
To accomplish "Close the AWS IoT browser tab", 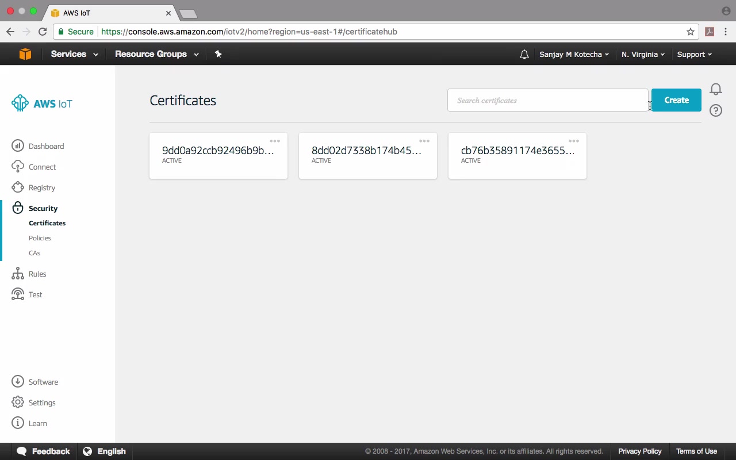I will pos(168,13).
